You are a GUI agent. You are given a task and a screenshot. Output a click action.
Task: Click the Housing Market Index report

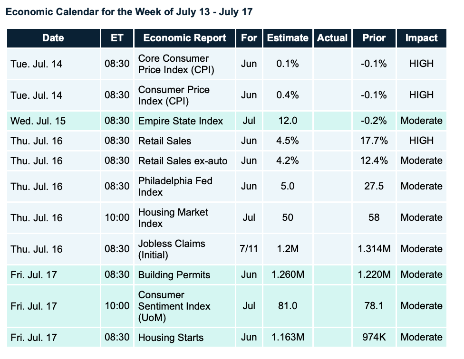click(173, 218)
